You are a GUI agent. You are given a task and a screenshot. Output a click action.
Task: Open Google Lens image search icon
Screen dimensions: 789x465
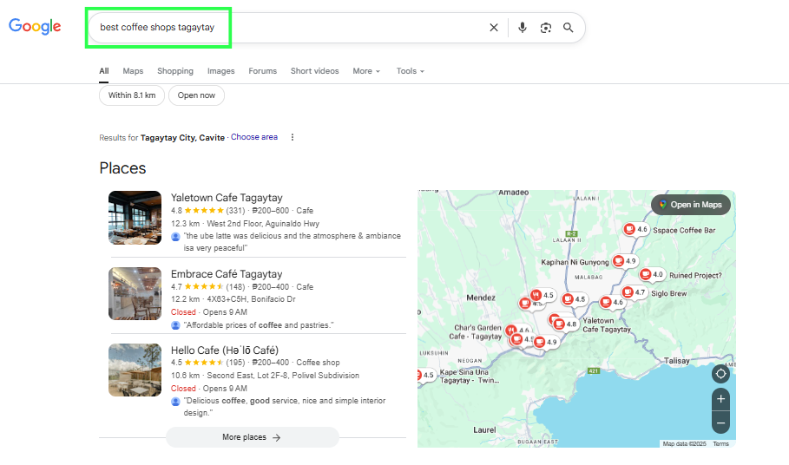(545, 28)
